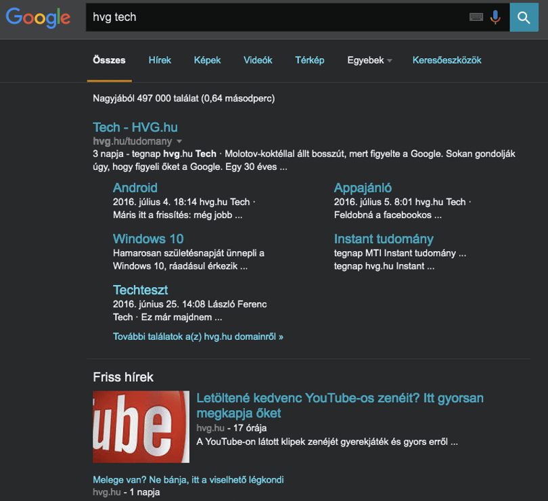Screen dimensions: 548x501
Task: Open the Tech - HVG.hu result
Action: (135, 127)
